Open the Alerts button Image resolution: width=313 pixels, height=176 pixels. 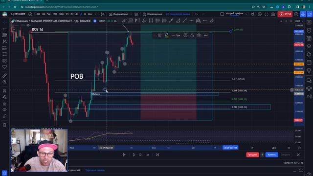pyautogui.click(x=152, y=14)
